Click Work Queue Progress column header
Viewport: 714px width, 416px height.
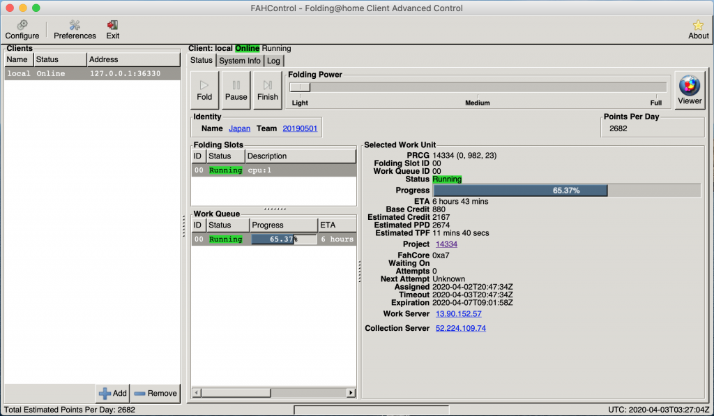(x=284, y=225)
